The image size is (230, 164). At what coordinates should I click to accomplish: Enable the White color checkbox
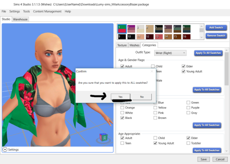point(122,113)
